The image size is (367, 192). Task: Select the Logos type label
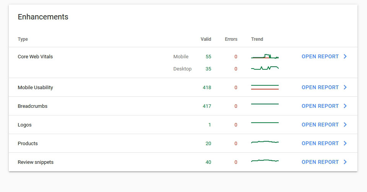coord(24,125)
